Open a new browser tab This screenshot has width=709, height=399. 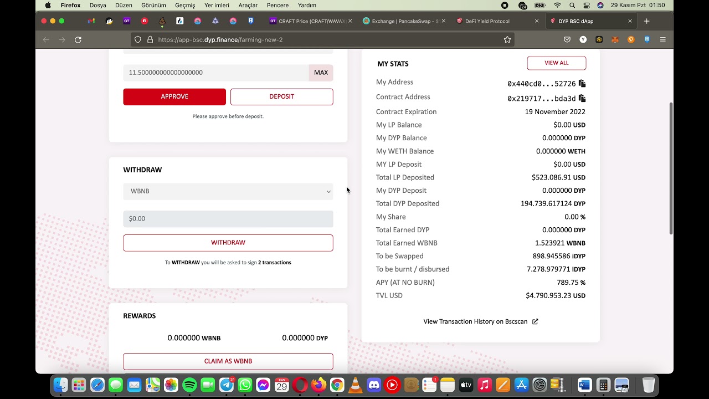(646, 21)
